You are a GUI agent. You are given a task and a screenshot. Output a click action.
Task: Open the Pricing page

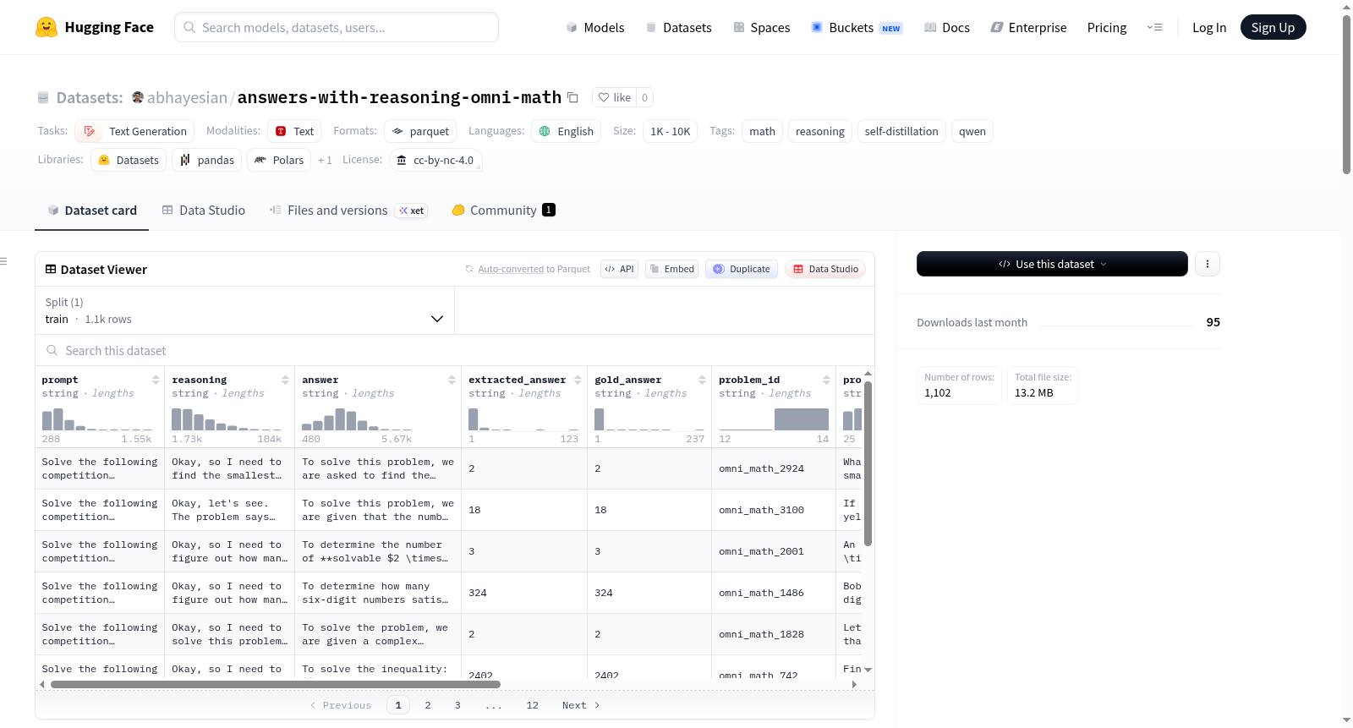(1107, 27)
